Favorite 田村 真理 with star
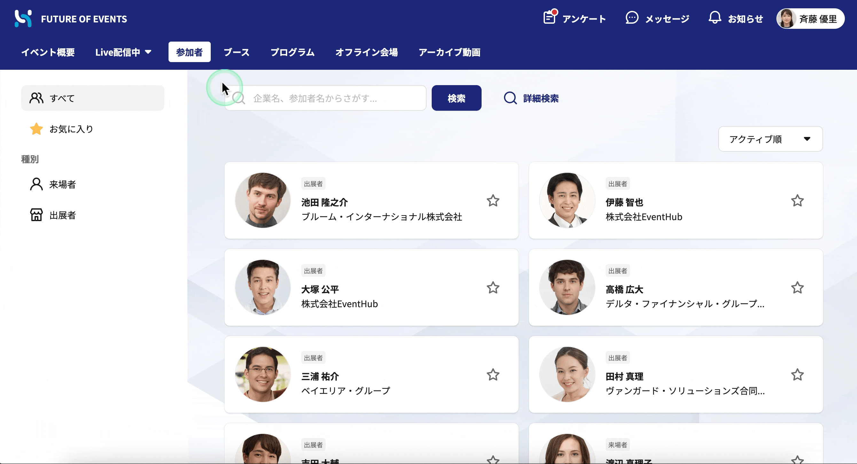This screenshot has width=857, height=464. pyautogui.click(x=797, y=375)
